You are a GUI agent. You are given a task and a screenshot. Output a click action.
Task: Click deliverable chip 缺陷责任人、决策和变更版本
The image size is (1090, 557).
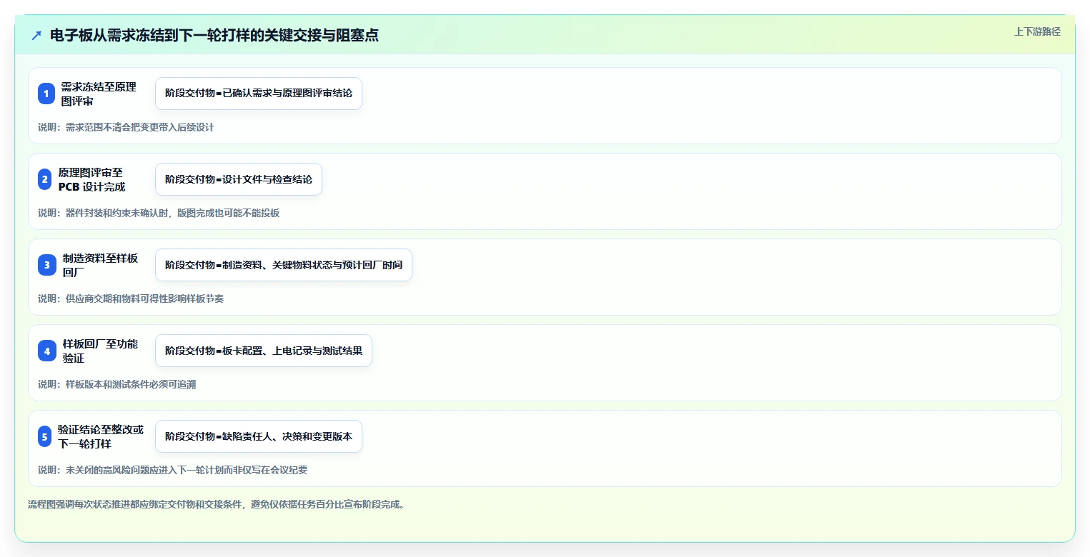click(x=259, y=436)
